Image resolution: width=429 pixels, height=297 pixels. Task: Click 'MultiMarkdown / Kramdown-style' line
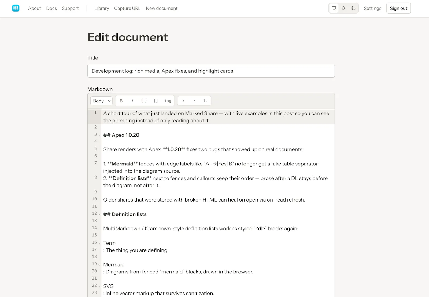pyautogui.click(x=201, y=229)
